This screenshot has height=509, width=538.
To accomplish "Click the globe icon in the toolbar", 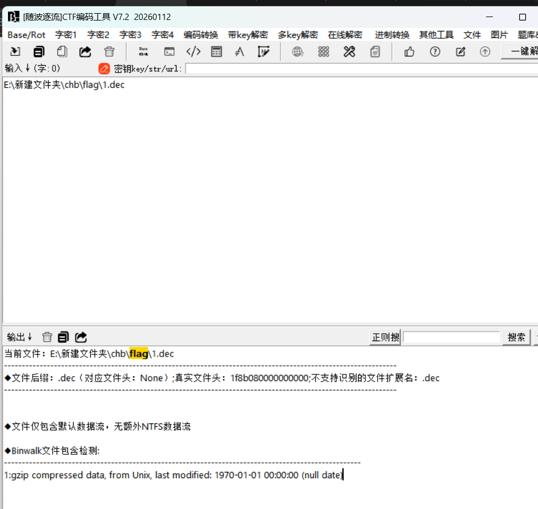I will pos(298,52).
